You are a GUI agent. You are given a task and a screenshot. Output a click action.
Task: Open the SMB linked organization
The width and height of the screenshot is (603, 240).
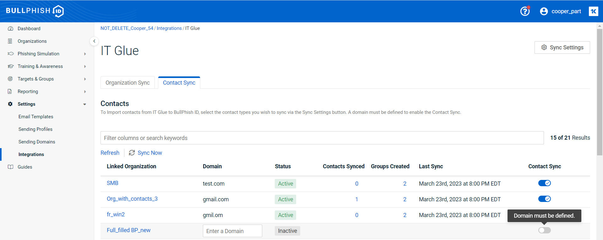click(x=112, y=183)
